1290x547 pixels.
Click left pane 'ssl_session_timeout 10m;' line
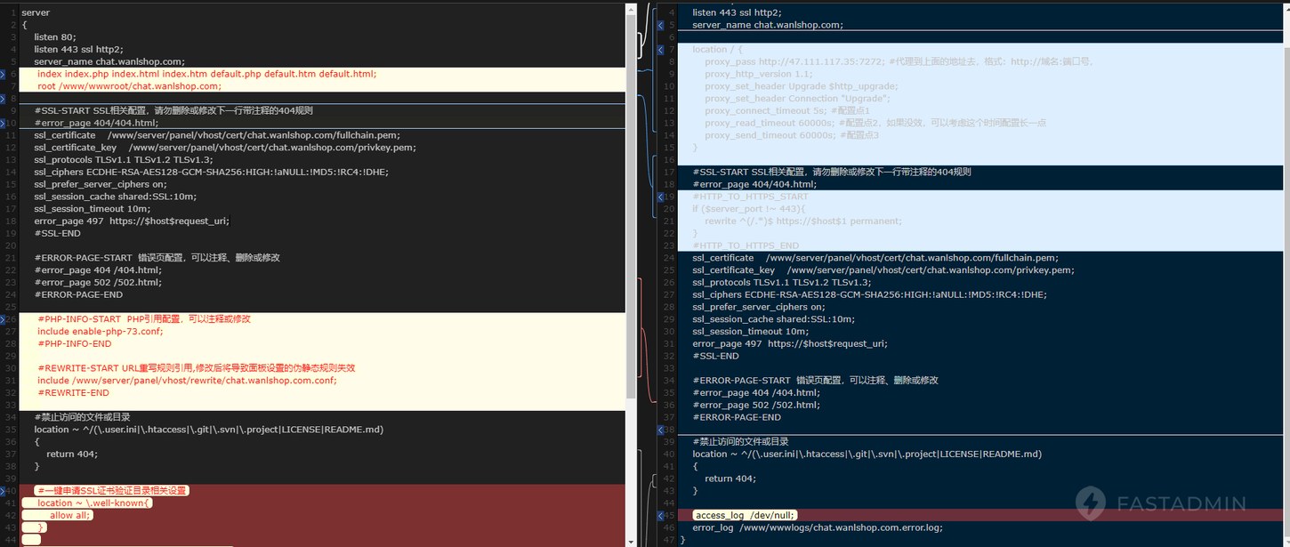click(x=92, y=209)
